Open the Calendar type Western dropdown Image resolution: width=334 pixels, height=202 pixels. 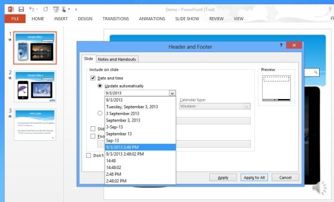click(x=215, y=106)
